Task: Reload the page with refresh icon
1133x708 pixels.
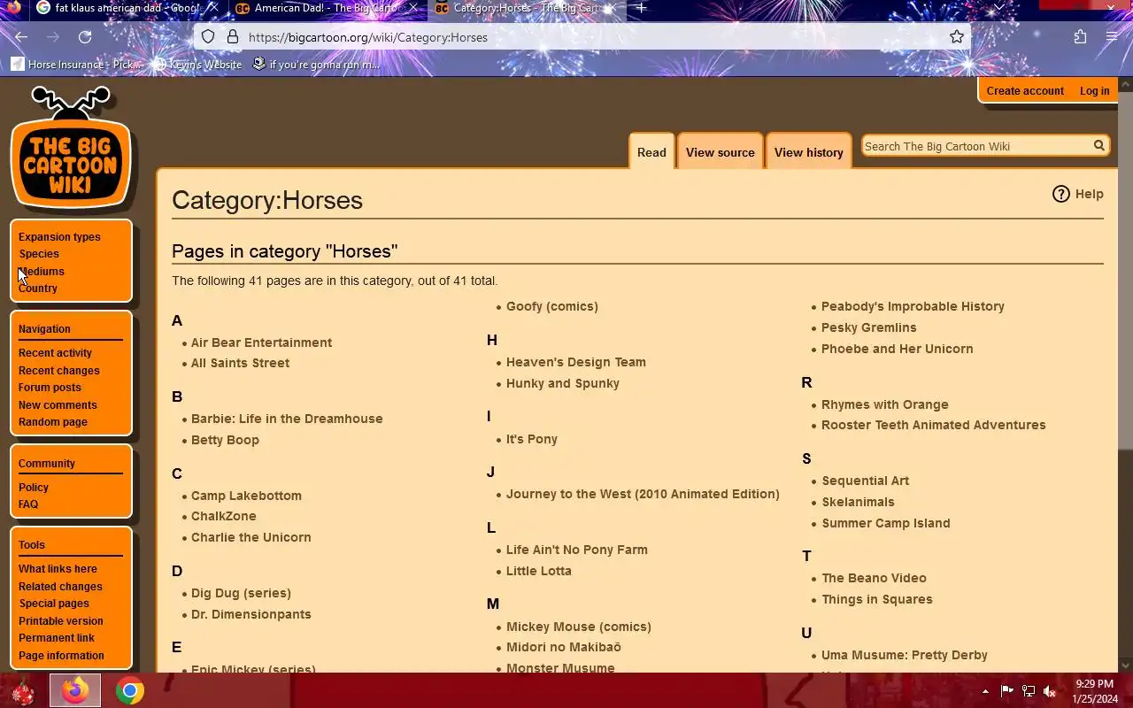Action: [x=85, y=37]
